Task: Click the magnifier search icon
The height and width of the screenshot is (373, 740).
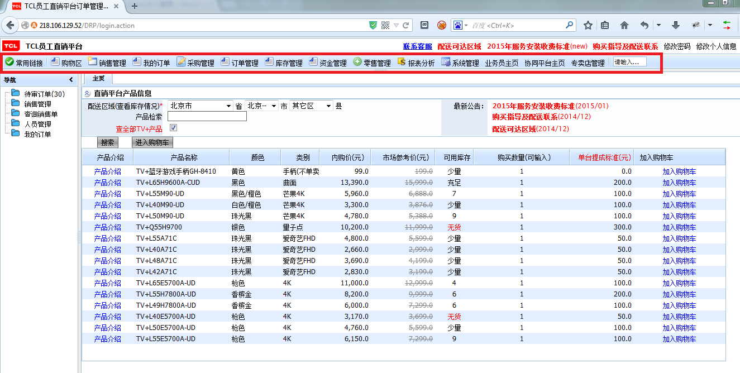Action: click(x=570, y=25)
